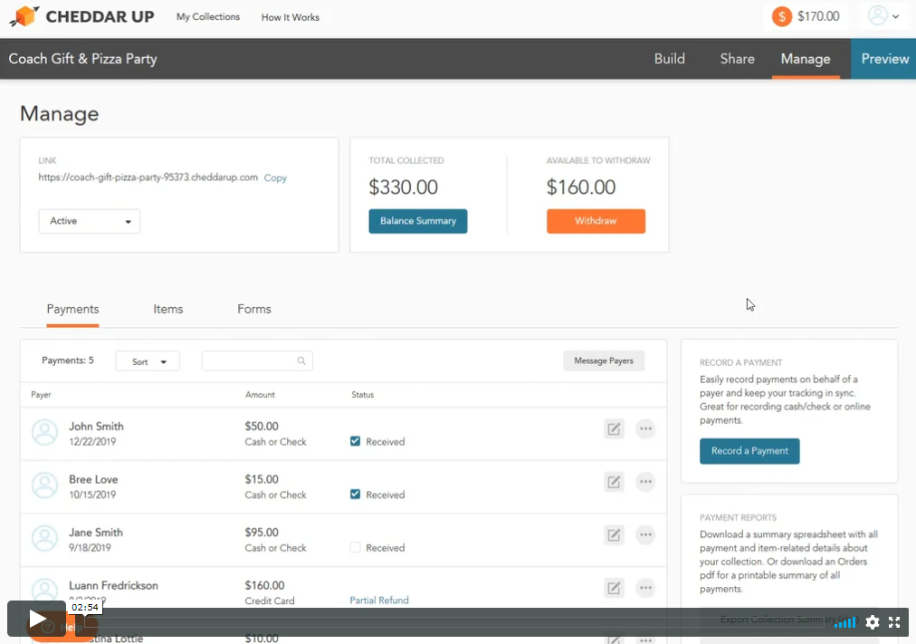916x644 pixels.
Task: Adjust the video volume bars
Action: tap(844, 622)
